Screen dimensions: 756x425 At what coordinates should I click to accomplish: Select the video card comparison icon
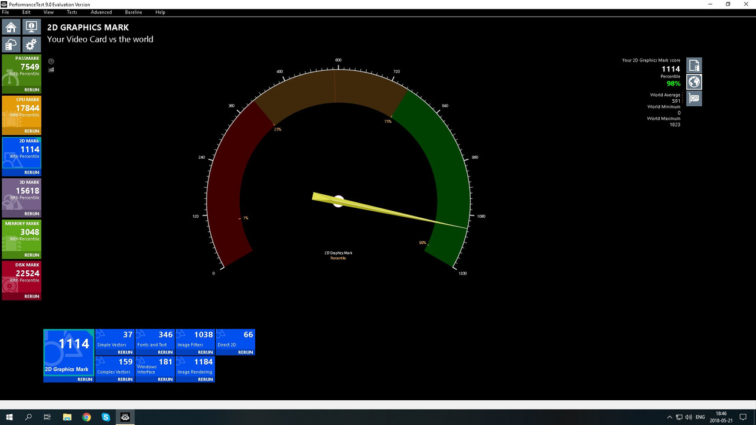tap(694, 99)
